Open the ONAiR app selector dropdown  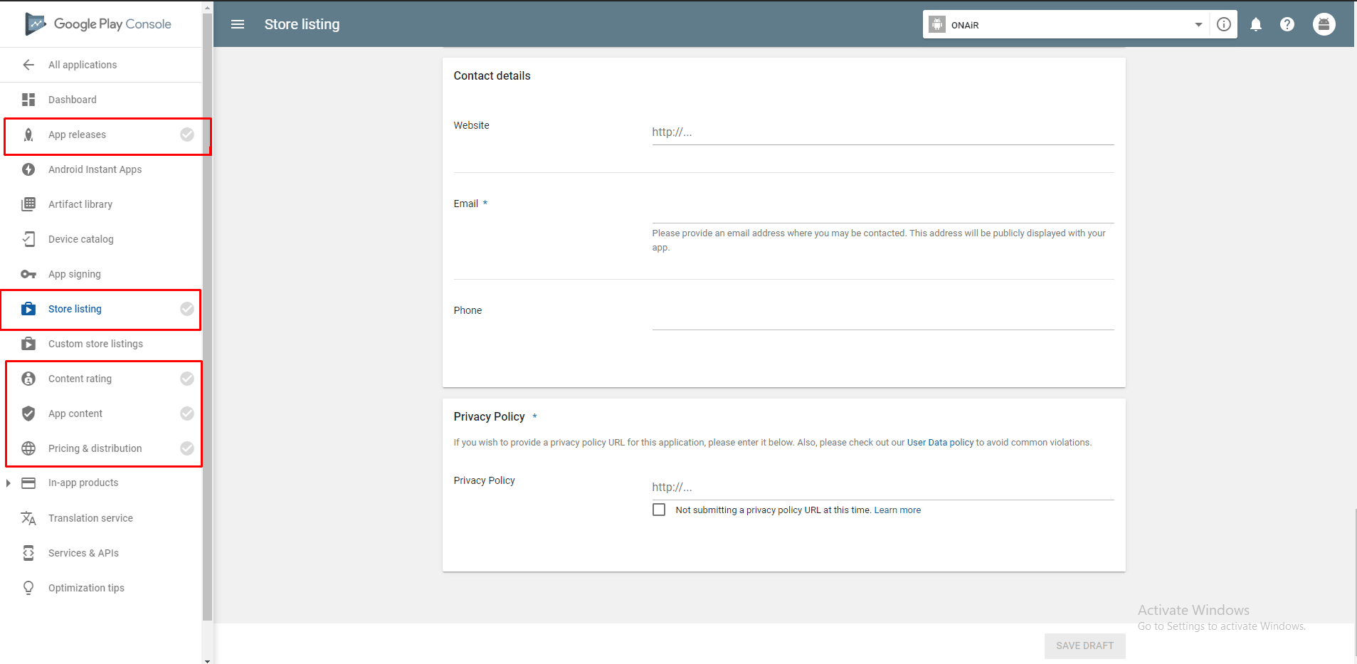(x=1066, y=24)
